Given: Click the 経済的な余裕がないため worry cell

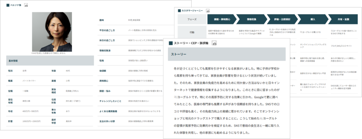Looking at the screenshot, I should coord(344,73).
